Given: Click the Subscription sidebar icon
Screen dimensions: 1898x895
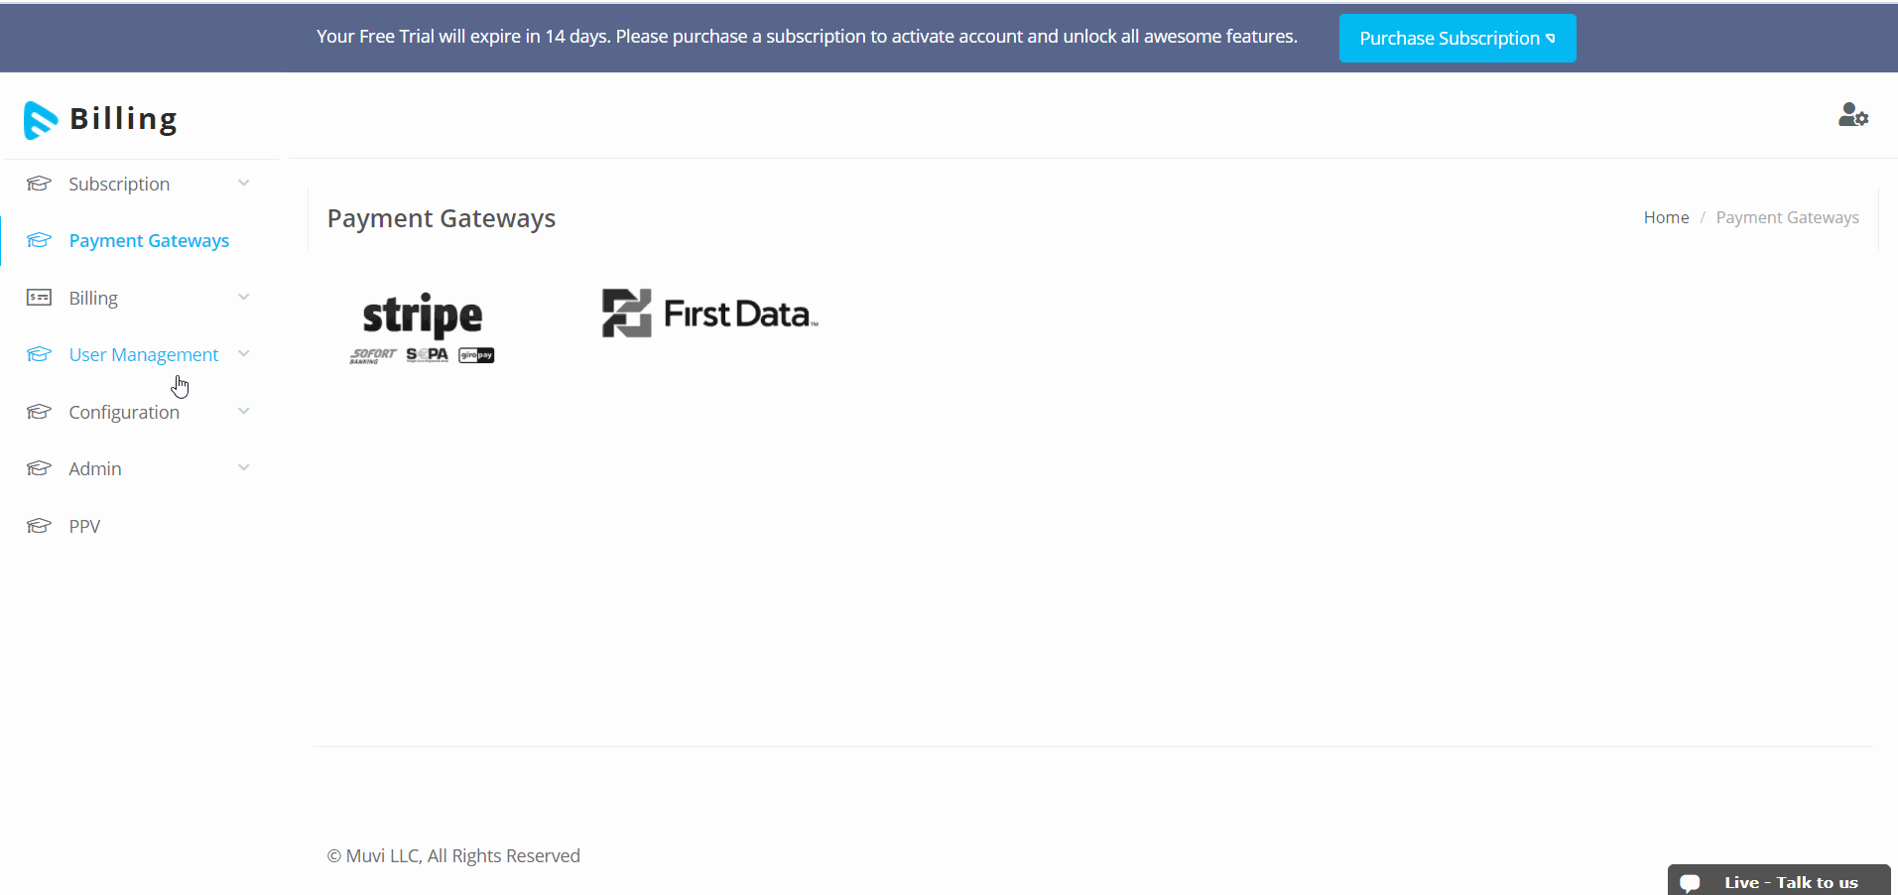Looking at the screenshot, I should coord(39,184).
